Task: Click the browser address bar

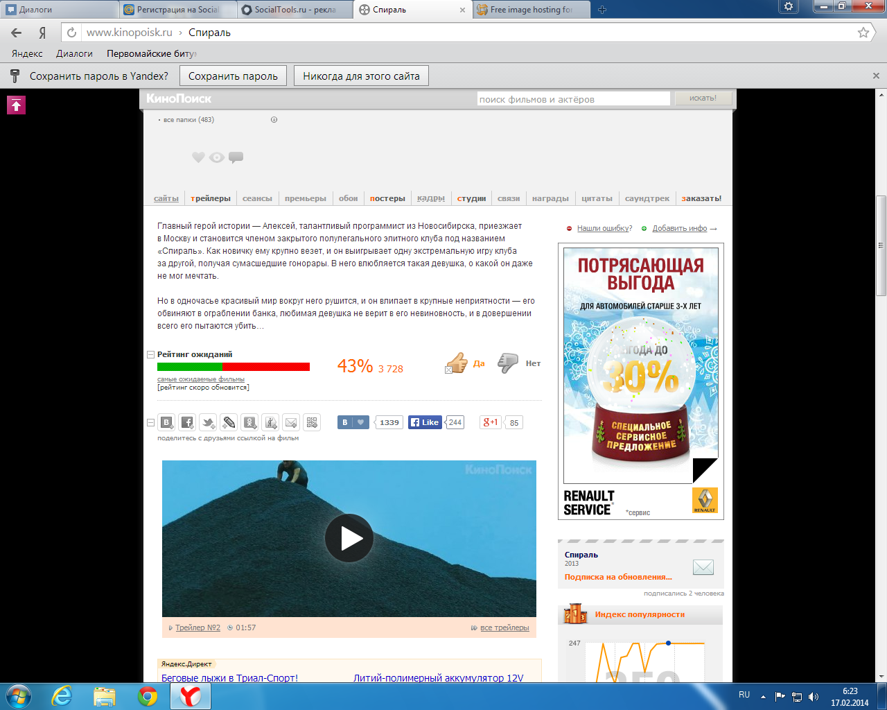Action: [468, 33]
